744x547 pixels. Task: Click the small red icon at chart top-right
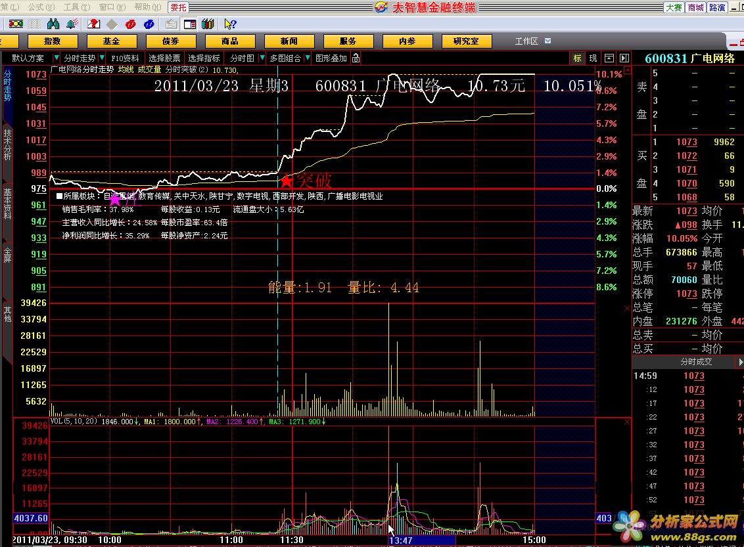[627, 70]
